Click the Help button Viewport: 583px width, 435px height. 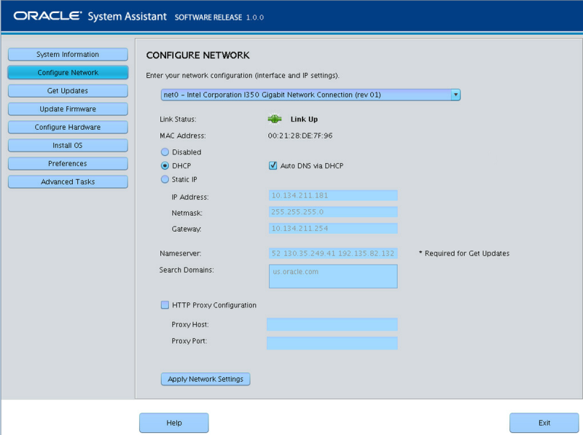174,423
